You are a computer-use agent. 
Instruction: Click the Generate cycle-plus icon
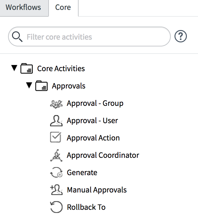[x=56, y=172]
